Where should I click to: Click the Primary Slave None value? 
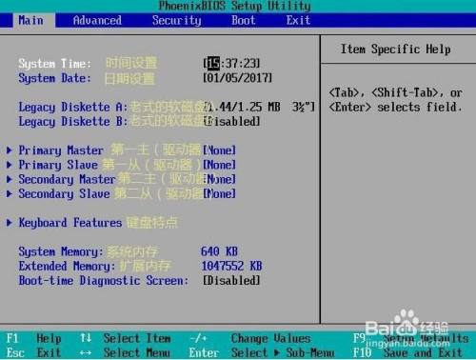(x=219, y=165)
